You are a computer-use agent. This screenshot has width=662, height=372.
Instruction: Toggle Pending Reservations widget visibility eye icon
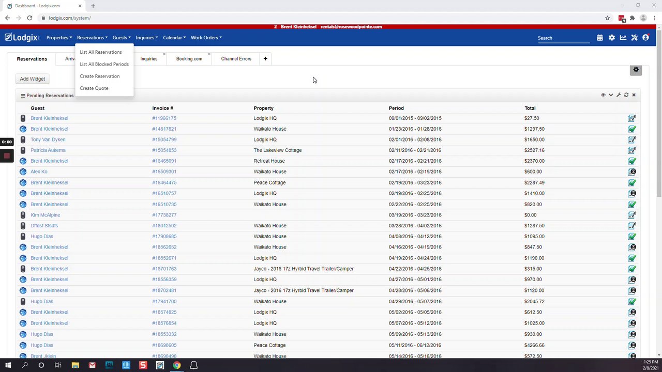click(x=603, y=95)
